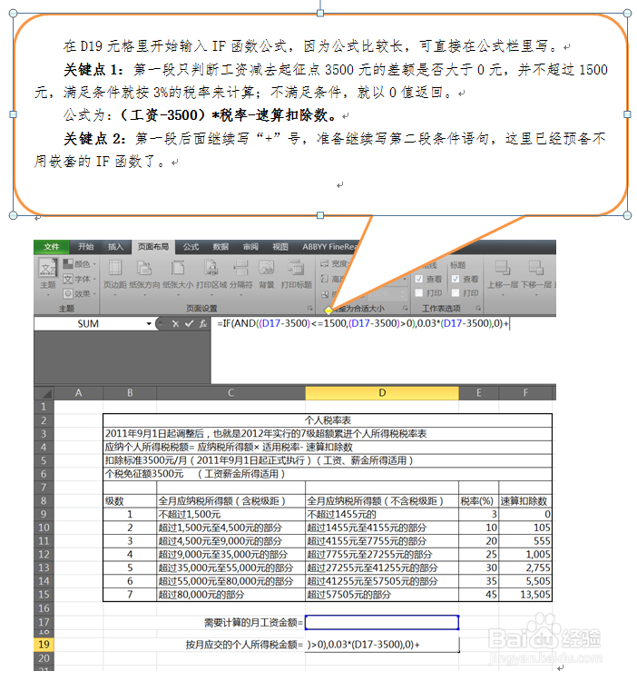Open the scale-to-fit group dialog launcher
The image size is (637, 681).
(x=405, y=308)
